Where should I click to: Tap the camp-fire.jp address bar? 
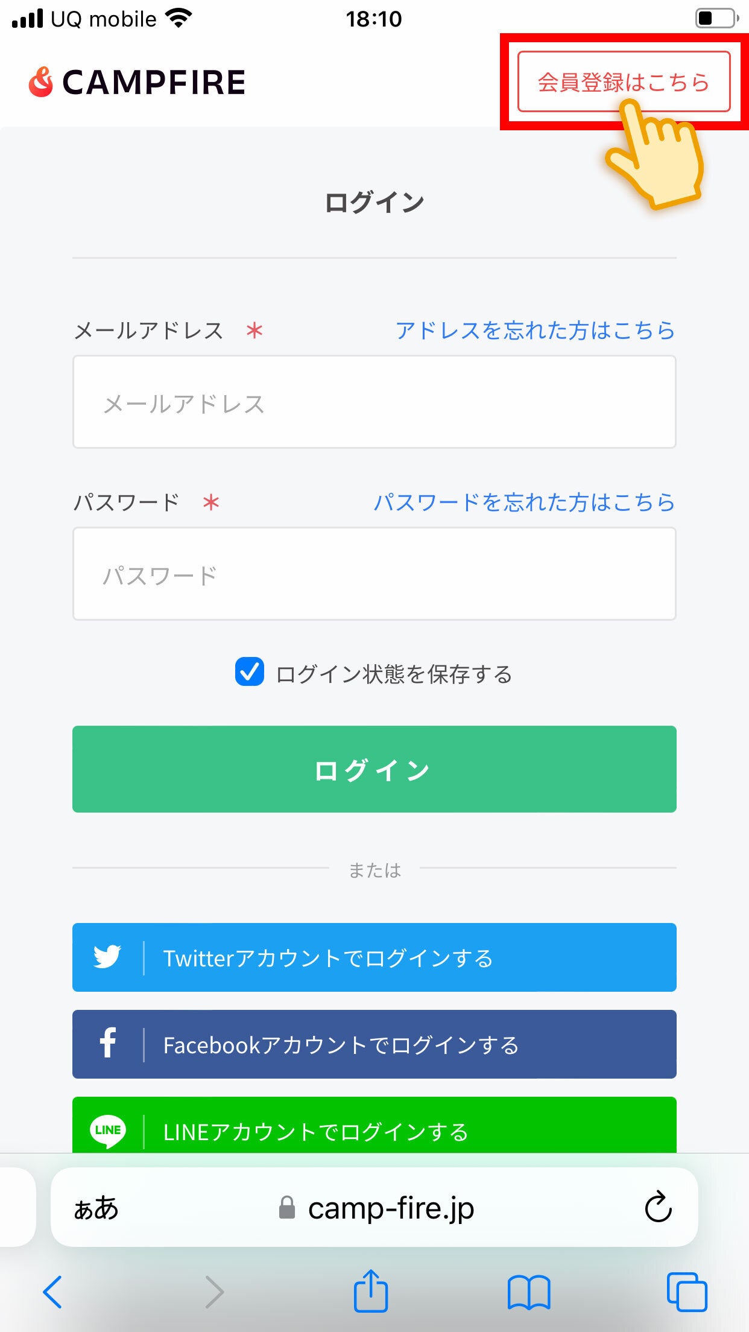(x=391, y=1208)
